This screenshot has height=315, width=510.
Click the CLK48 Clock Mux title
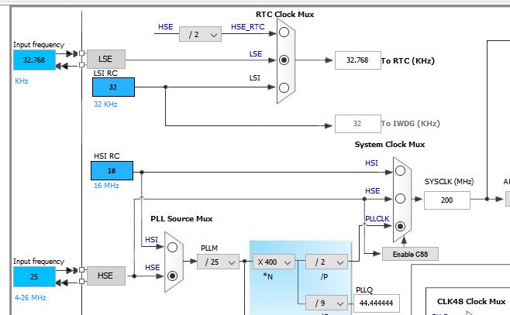tap(471, 301)
